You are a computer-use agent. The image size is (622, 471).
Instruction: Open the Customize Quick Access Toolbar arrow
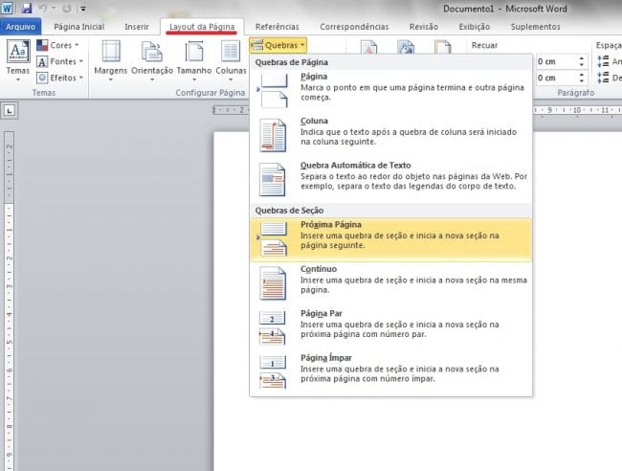(83, 9)
